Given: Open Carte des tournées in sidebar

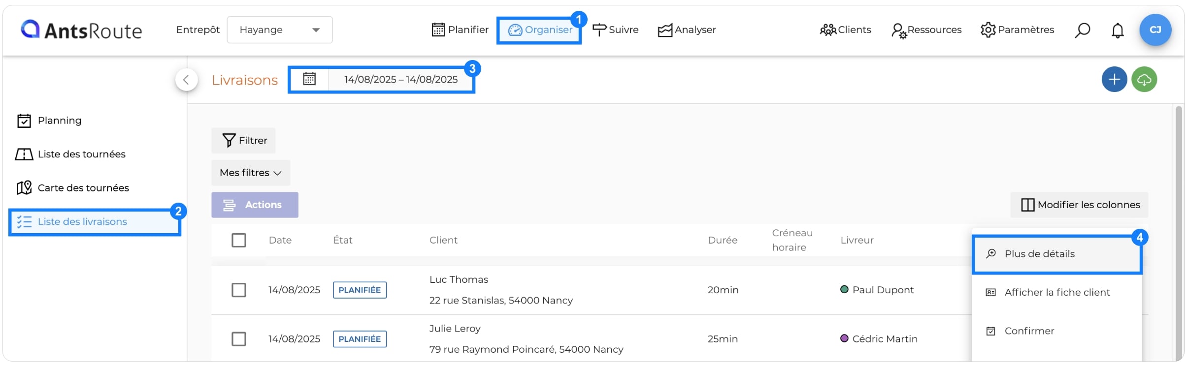Looking at the screenshot, I should [x=72, y=188].
